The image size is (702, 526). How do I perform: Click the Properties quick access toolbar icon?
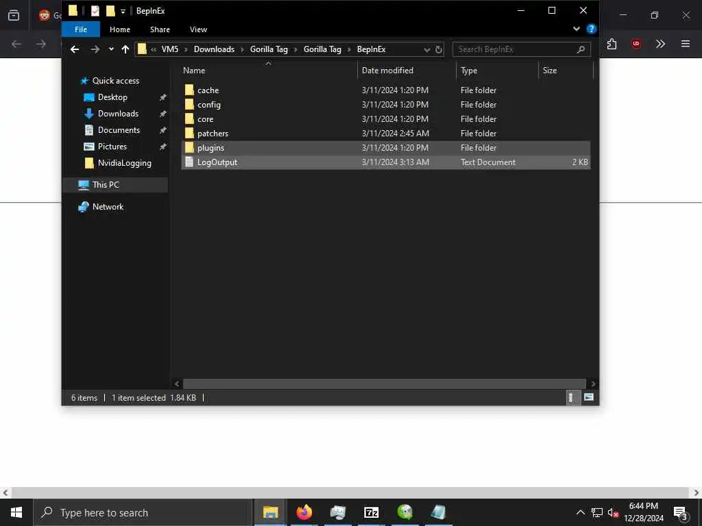pyautogui.click(x=95, y=10)
